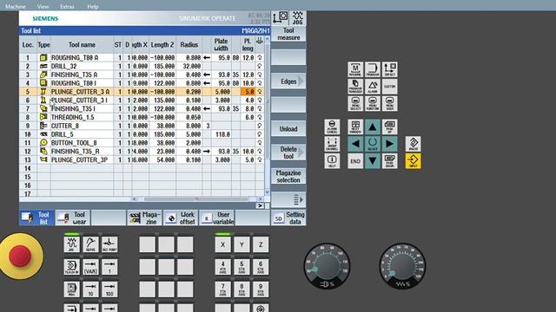
Task: Open Work offset softkey
Action: click(x=181, y=218)
